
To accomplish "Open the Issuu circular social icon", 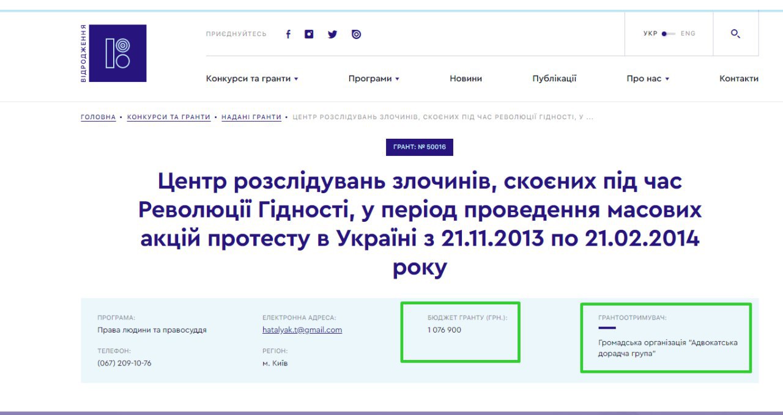I will point(356,34).
